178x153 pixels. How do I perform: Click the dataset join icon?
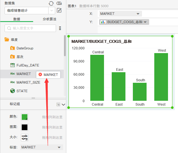pos(59,3)
